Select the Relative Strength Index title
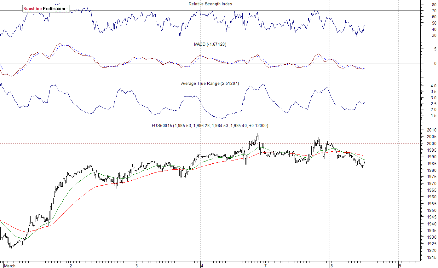Viewport: 438px width, 268px height. tap(210, 4)
